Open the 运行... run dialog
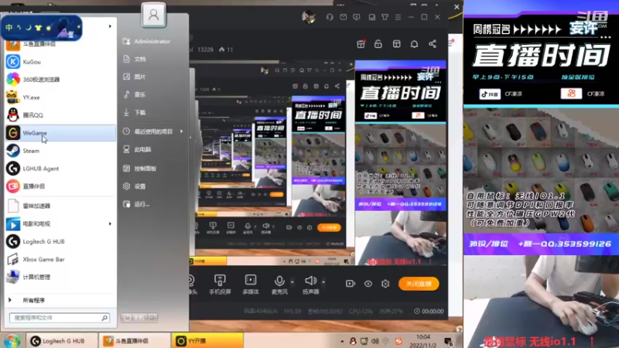The height and width of the screenshot is (348, 619). 137,204
